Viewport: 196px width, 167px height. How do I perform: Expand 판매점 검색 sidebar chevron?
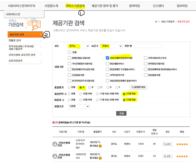pos(41,41)
